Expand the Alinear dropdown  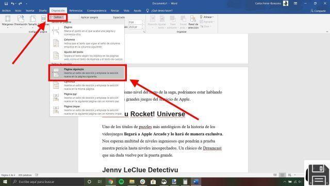pos(207,17)
